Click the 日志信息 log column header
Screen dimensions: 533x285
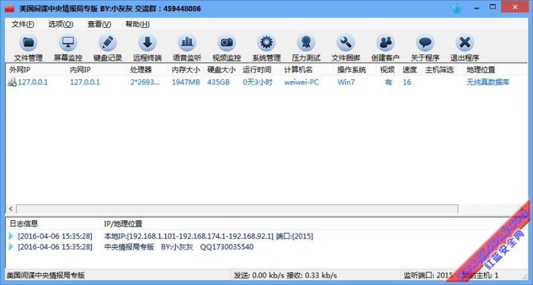point(53,224)
